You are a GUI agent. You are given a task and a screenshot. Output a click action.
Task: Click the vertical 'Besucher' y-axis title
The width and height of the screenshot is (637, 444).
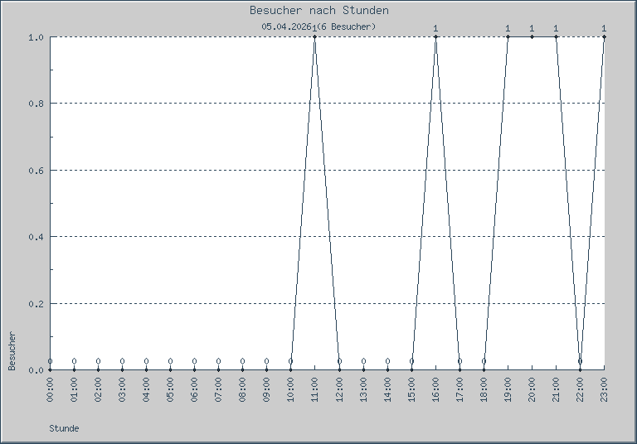pyautogui.click(x=12, y=350)
